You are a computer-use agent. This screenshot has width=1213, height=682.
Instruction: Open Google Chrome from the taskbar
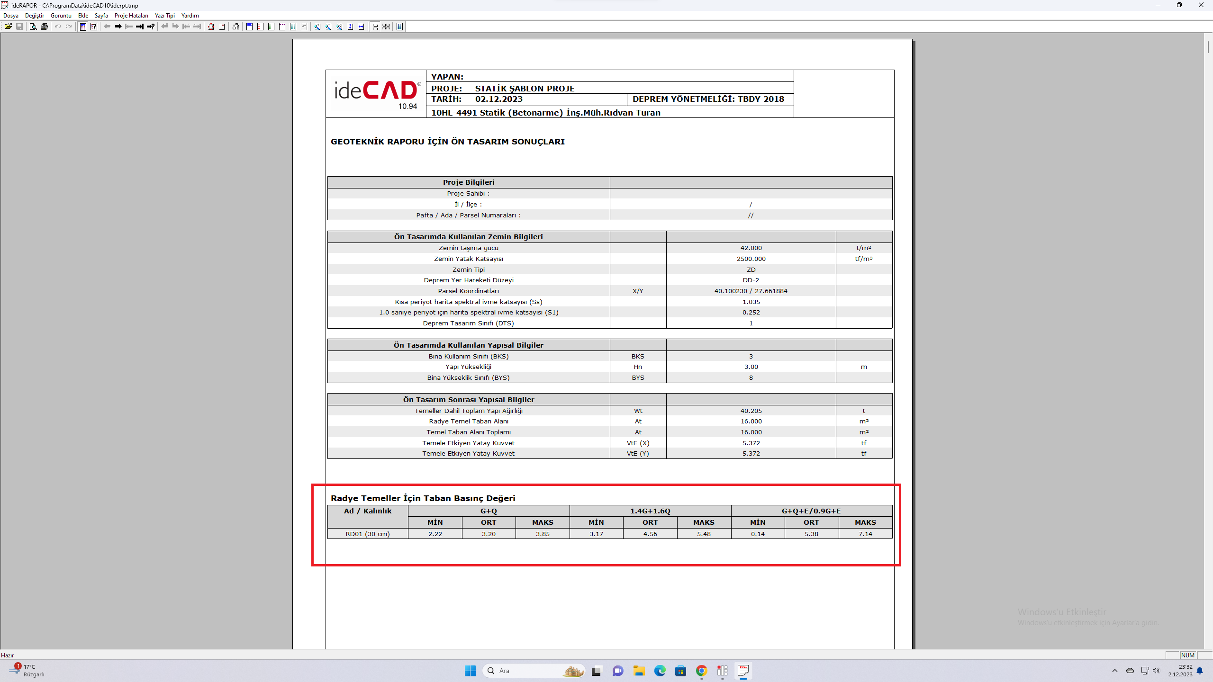click(701, 671)
